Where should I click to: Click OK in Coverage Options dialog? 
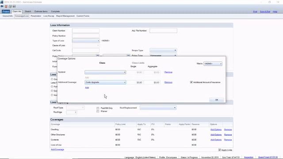pyautogui.click(x=217, y=100)
